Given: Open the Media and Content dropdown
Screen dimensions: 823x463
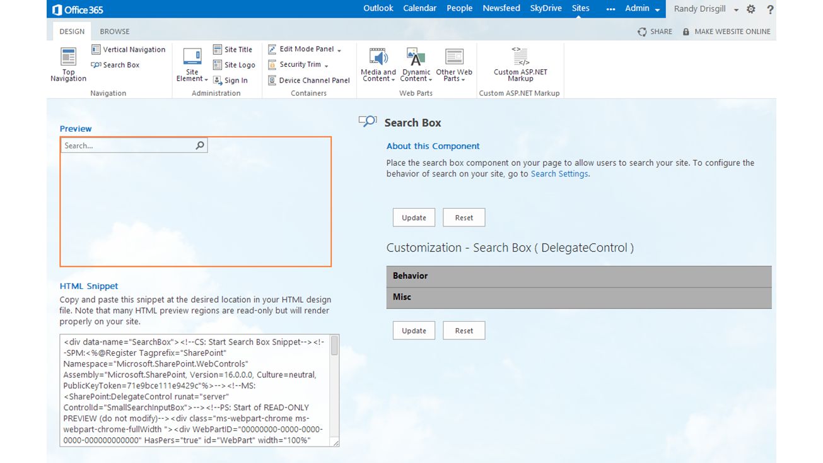Looking at the screenshot, I should tap(378, 65).
